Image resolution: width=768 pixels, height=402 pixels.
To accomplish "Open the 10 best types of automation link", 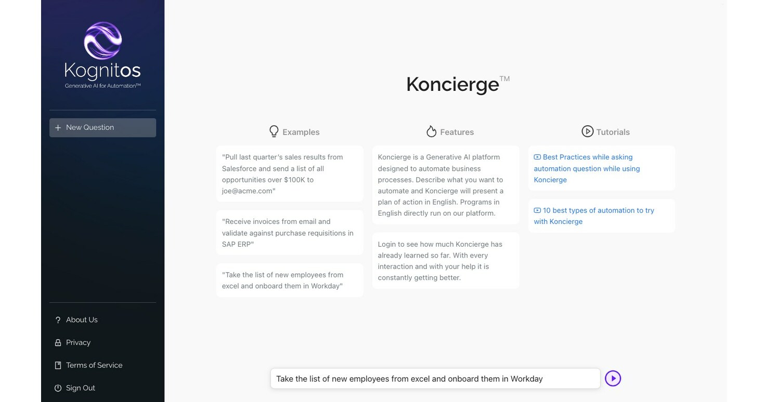I will [594, 216].
